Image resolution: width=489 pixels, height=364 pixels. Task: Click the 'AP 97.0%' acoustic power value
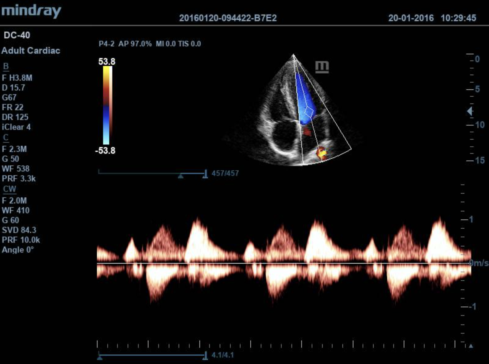[x=135, y=44]
